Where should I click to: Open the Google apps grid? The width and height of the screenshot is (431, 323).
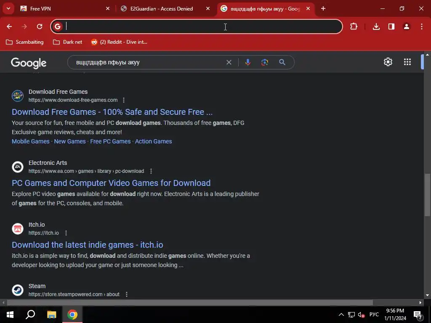point(407,62)
